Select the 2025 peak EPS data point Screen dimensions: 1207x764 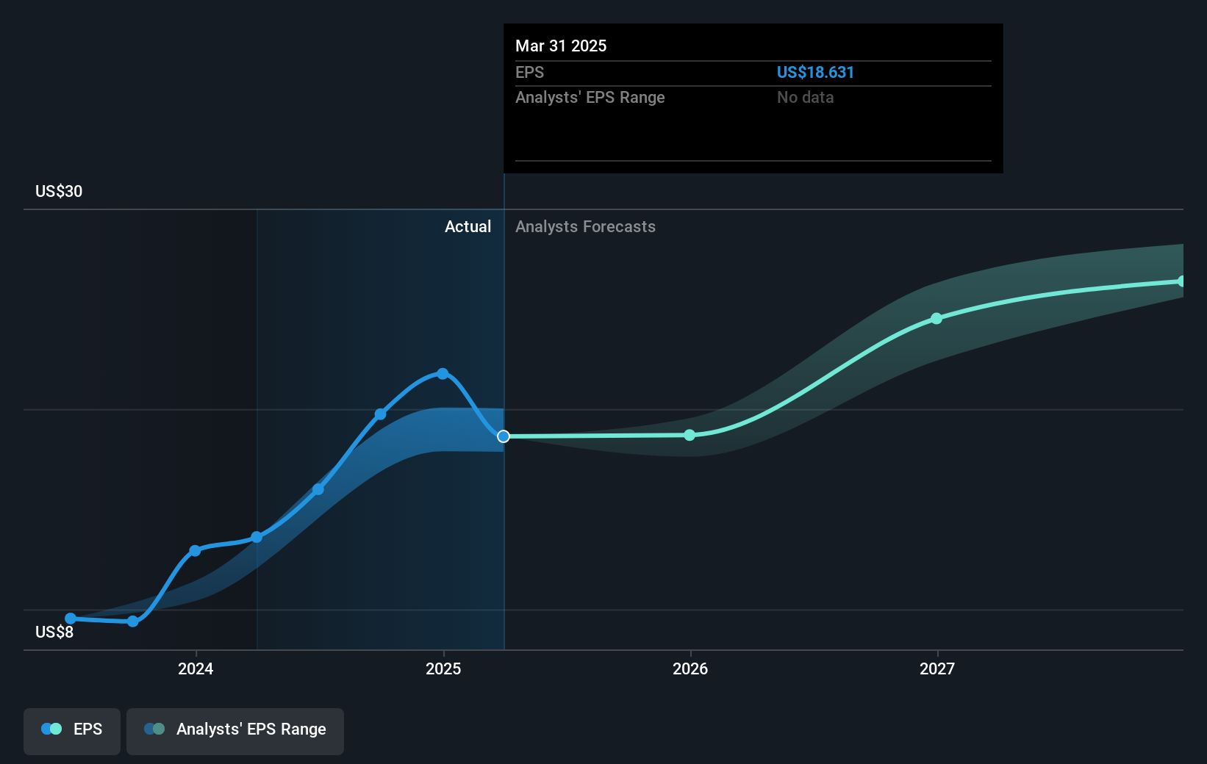[443, 374]
